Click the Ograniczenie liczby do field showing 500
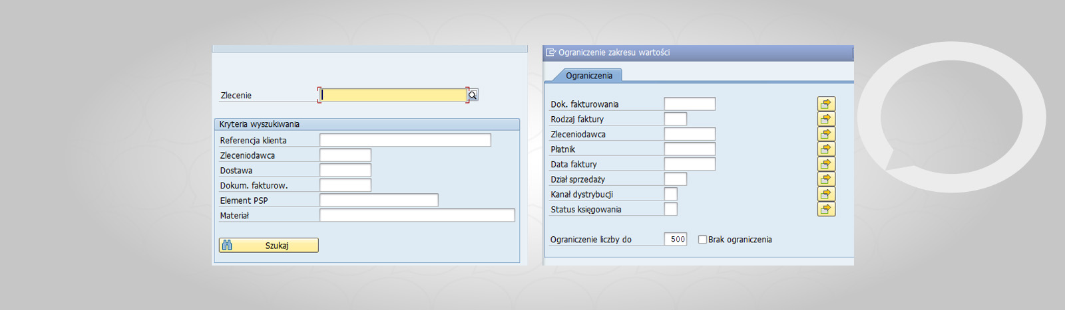This screenshot has height=310, width=1065. [676, 240]
